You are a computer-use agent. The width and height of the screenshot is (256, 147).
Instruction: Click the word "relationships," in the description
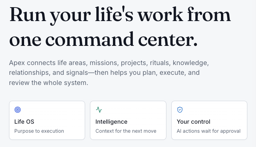(x=29, y=73)
